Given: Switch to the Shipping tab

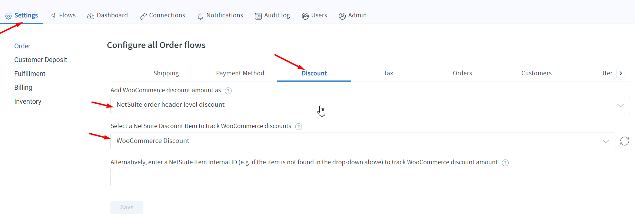Looking at the screenshot, I should click(166, 73).
